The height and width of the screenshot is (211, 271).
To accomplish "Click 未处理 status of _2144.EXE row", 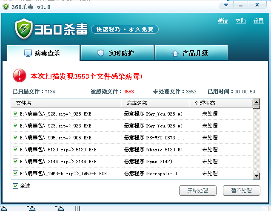I will coord(210,162).
